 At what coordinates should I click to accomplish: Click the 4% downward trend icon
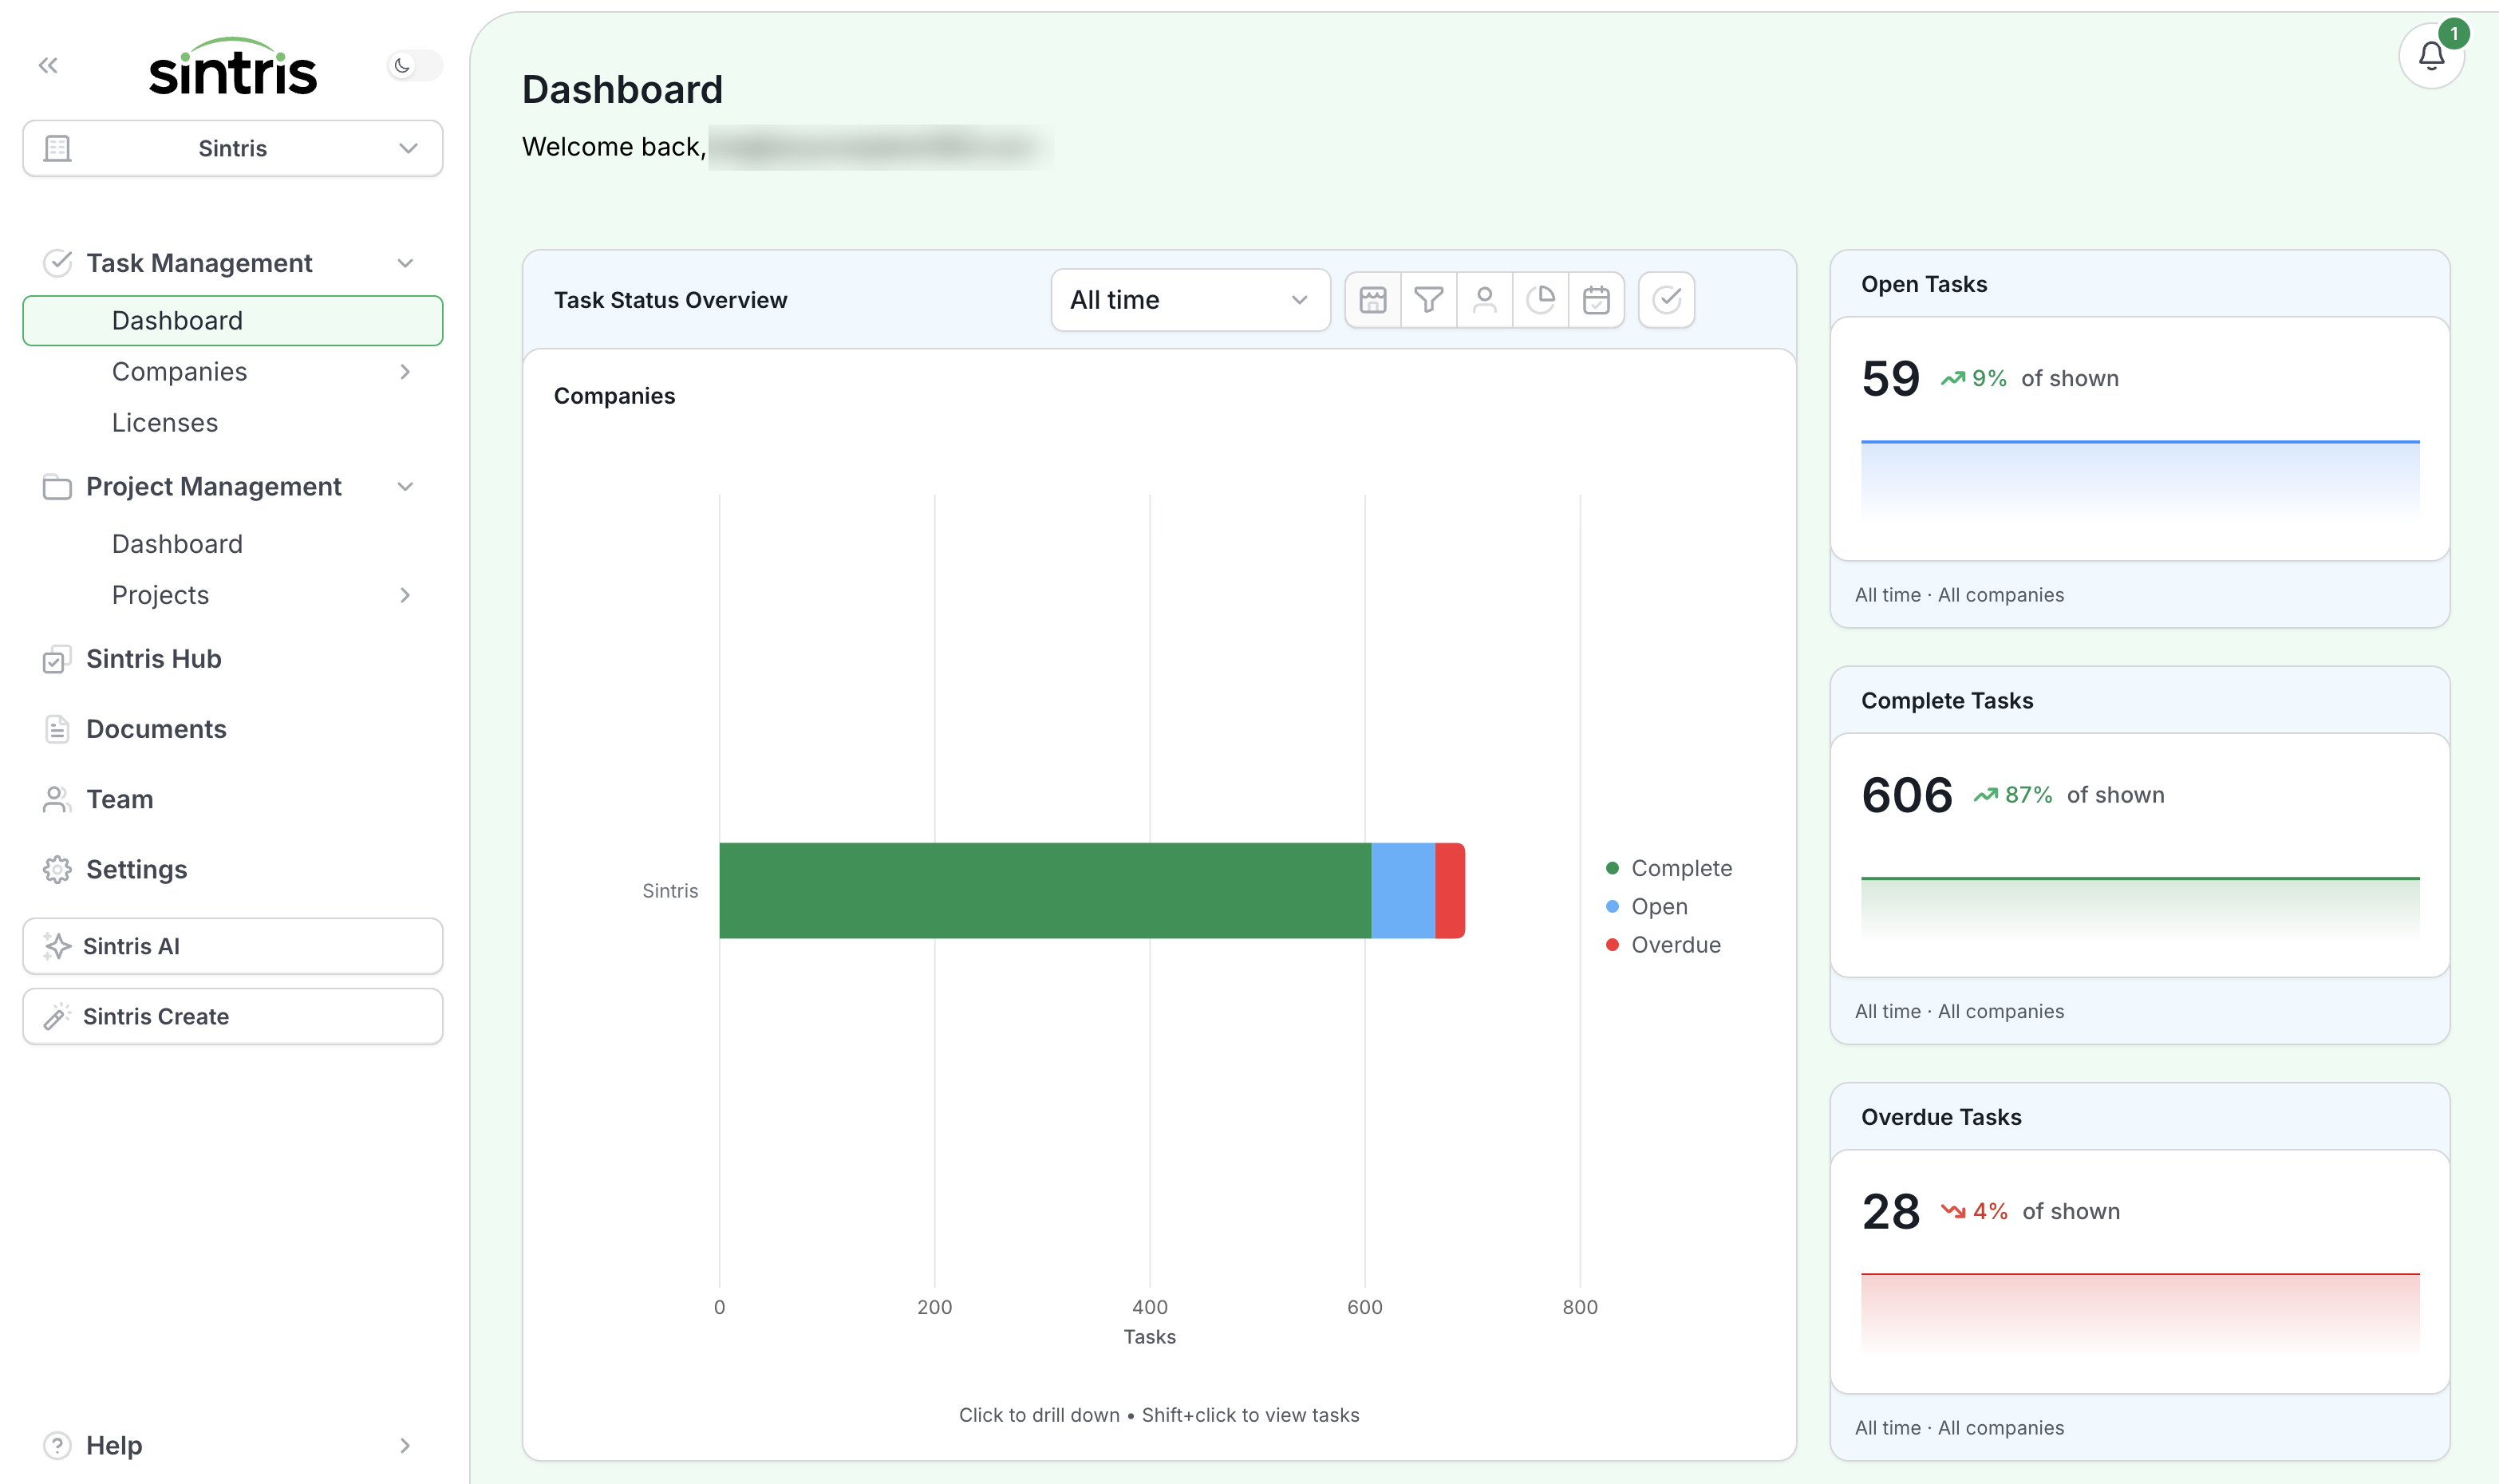(x=1953, y=1212)
